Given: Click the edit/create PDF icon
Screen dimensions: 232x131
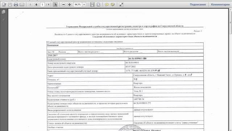Looking at the screenshot, I should (4, 5).
